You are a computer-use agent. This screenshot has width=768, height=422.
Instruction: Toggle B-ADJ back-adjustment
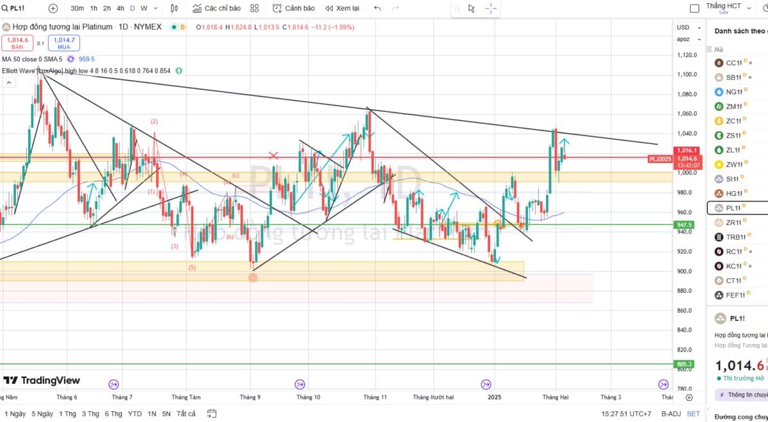[671, 414]
